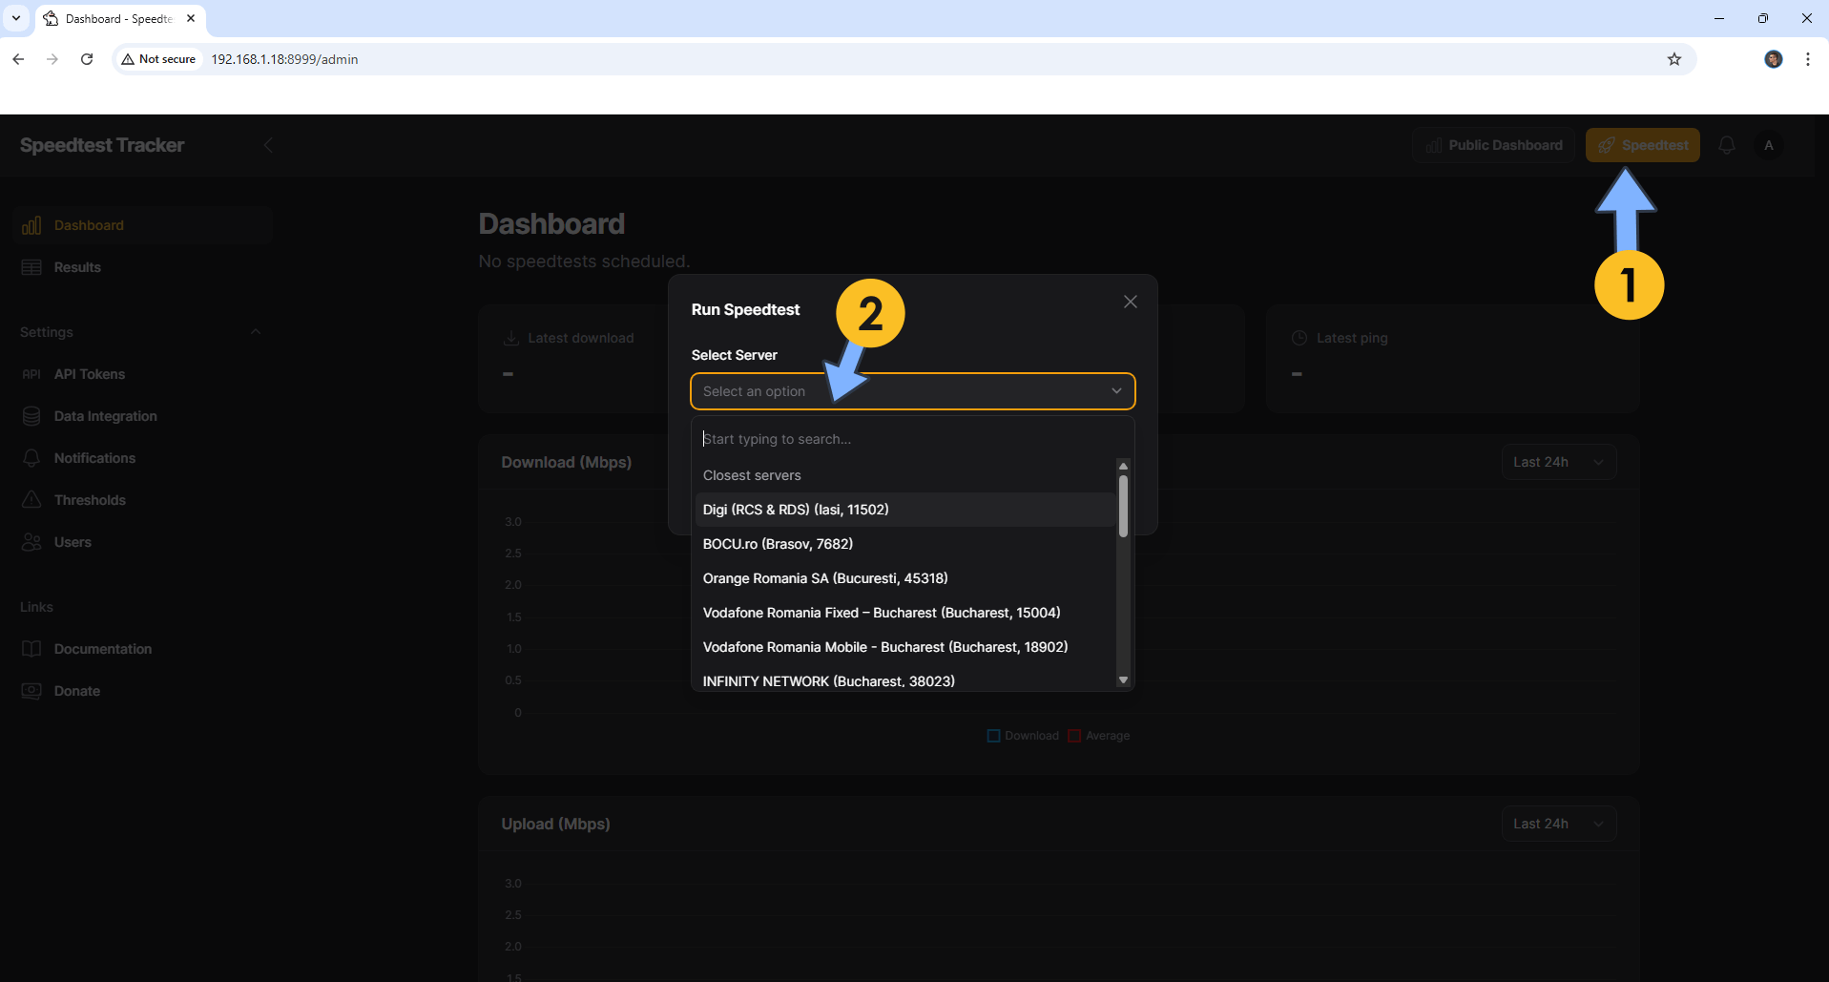Screen dimensions: 1829x982
Task: Bookmark this page with star icon
Action: pos(1673,59)
